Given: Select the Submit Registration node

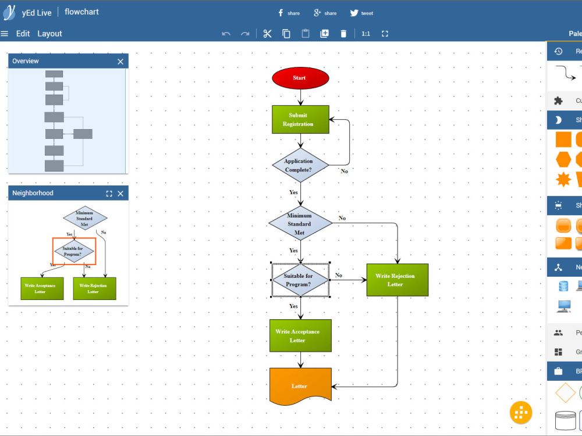Looking at the screenshot, I should point(300,119).
